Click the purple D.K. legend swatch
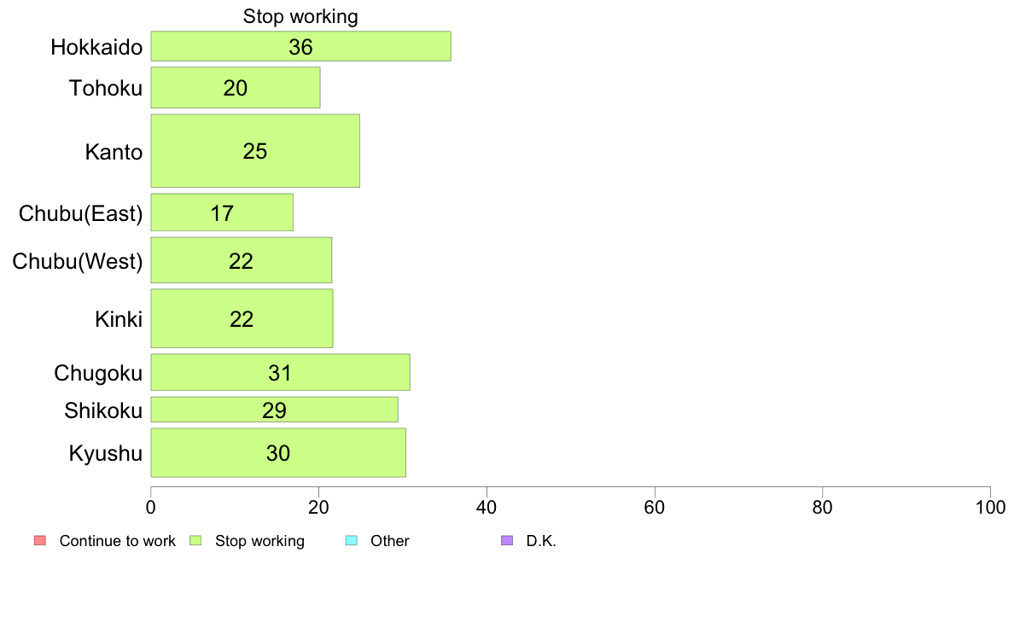1014x628 pixels. tap(507, 541)
